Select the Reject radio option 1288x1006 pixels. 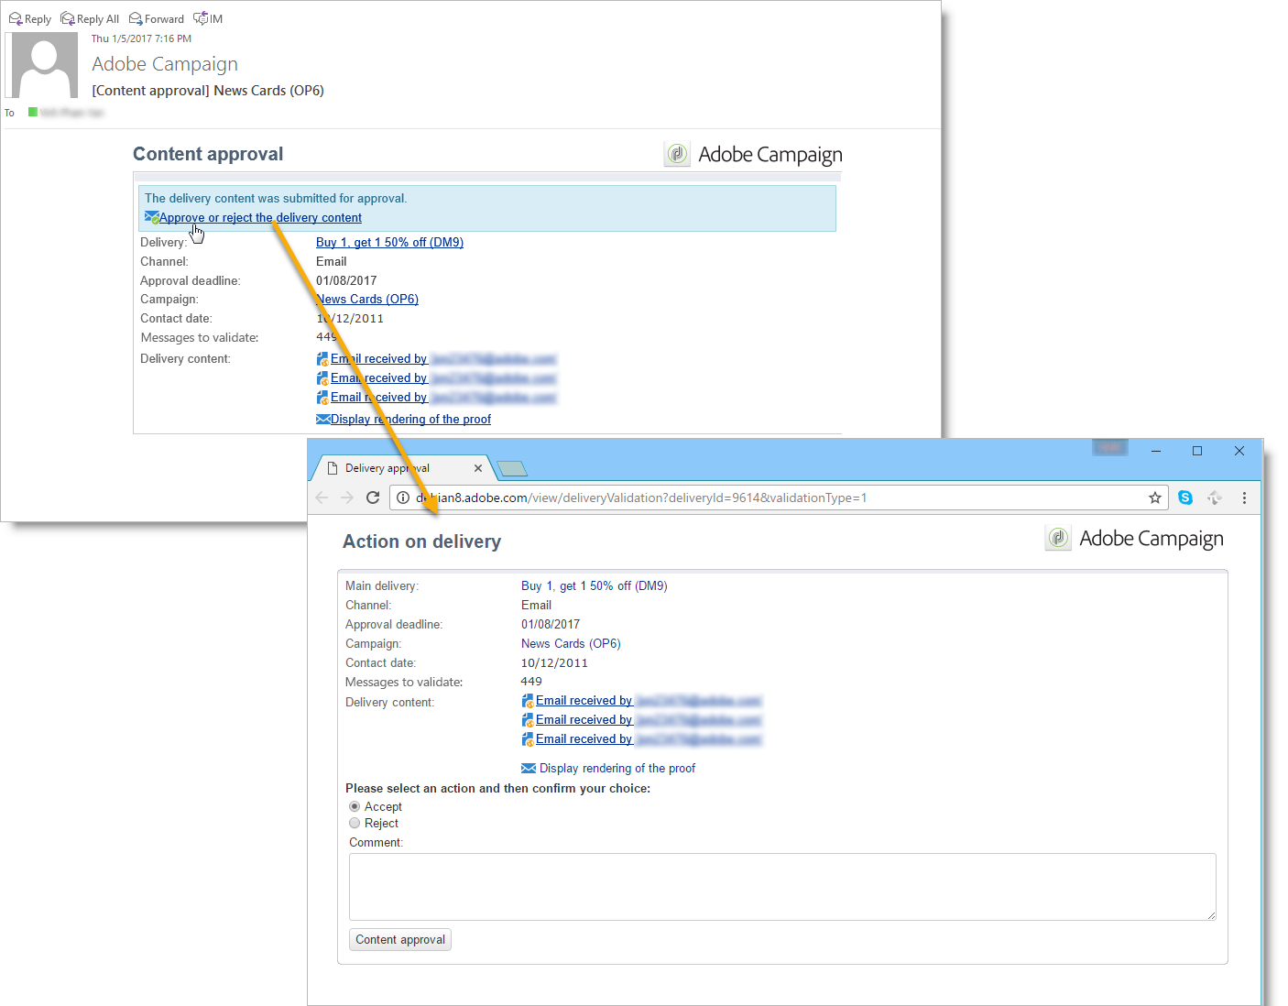tap(355, 823)
